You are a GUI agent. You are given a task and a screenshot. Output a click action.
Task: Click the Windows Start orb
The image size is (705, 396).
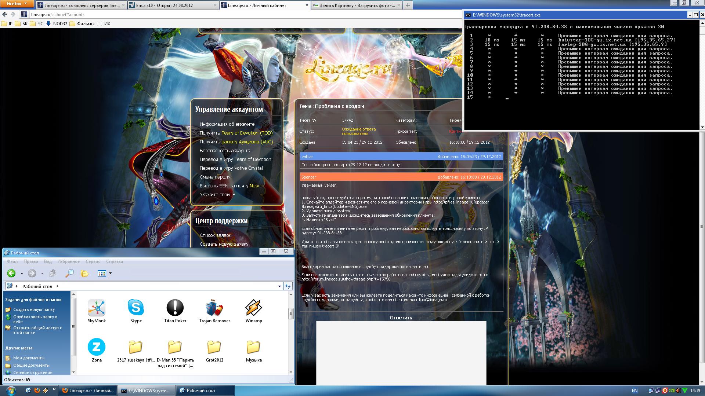11,390
